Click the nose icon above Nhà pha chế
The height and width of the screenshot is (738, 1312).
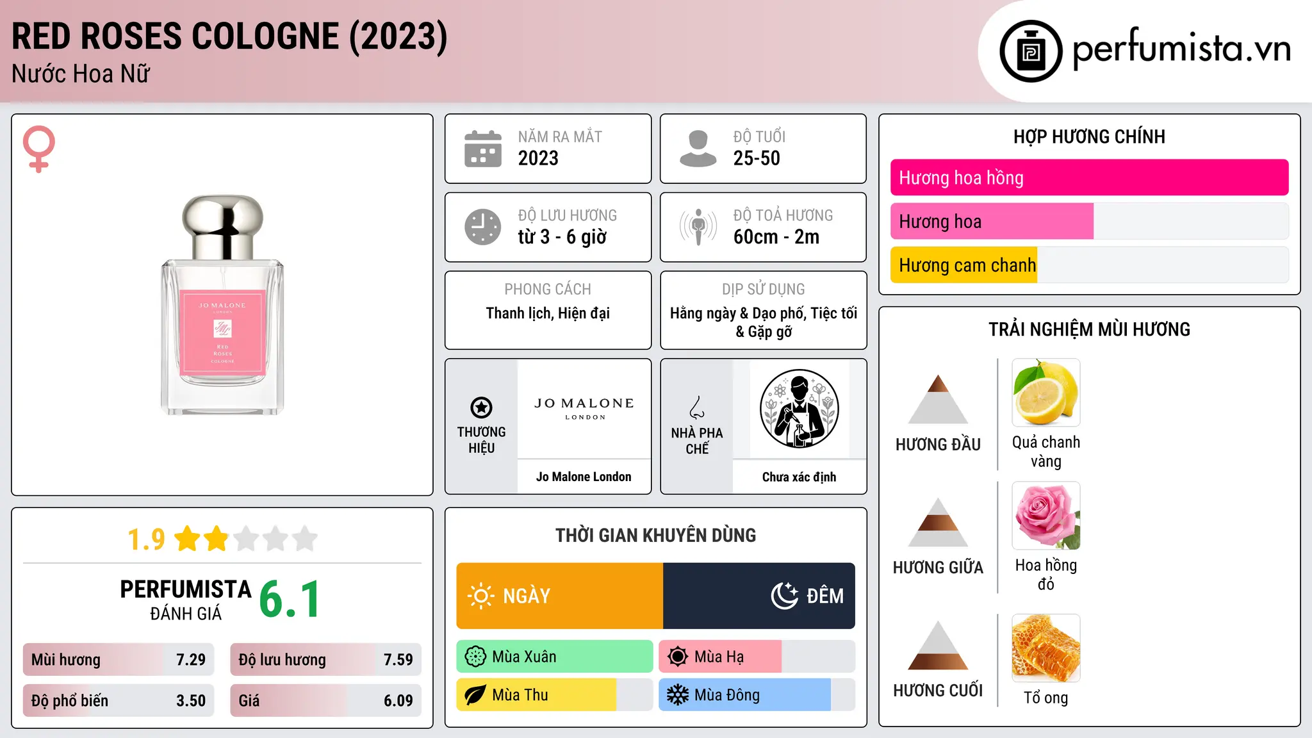697,407
